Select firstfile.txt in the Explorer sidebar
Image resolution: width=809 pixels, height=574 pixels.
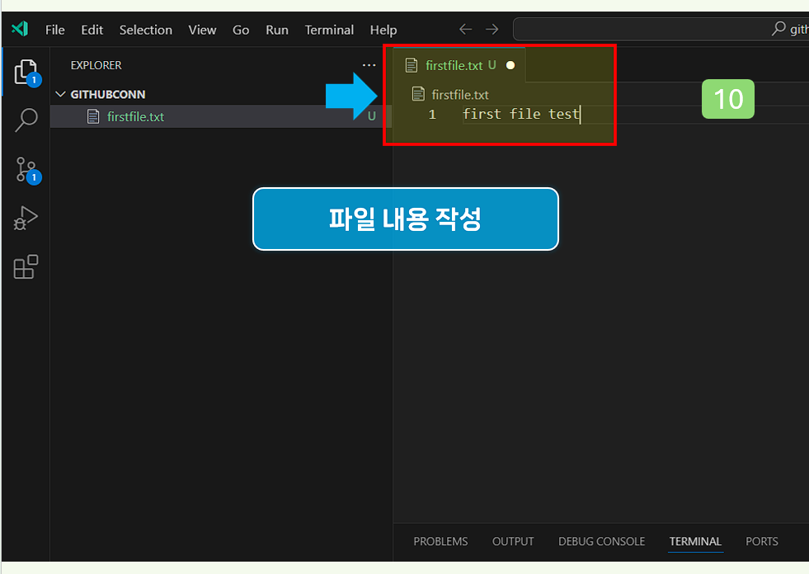click(x=134, y=116)
